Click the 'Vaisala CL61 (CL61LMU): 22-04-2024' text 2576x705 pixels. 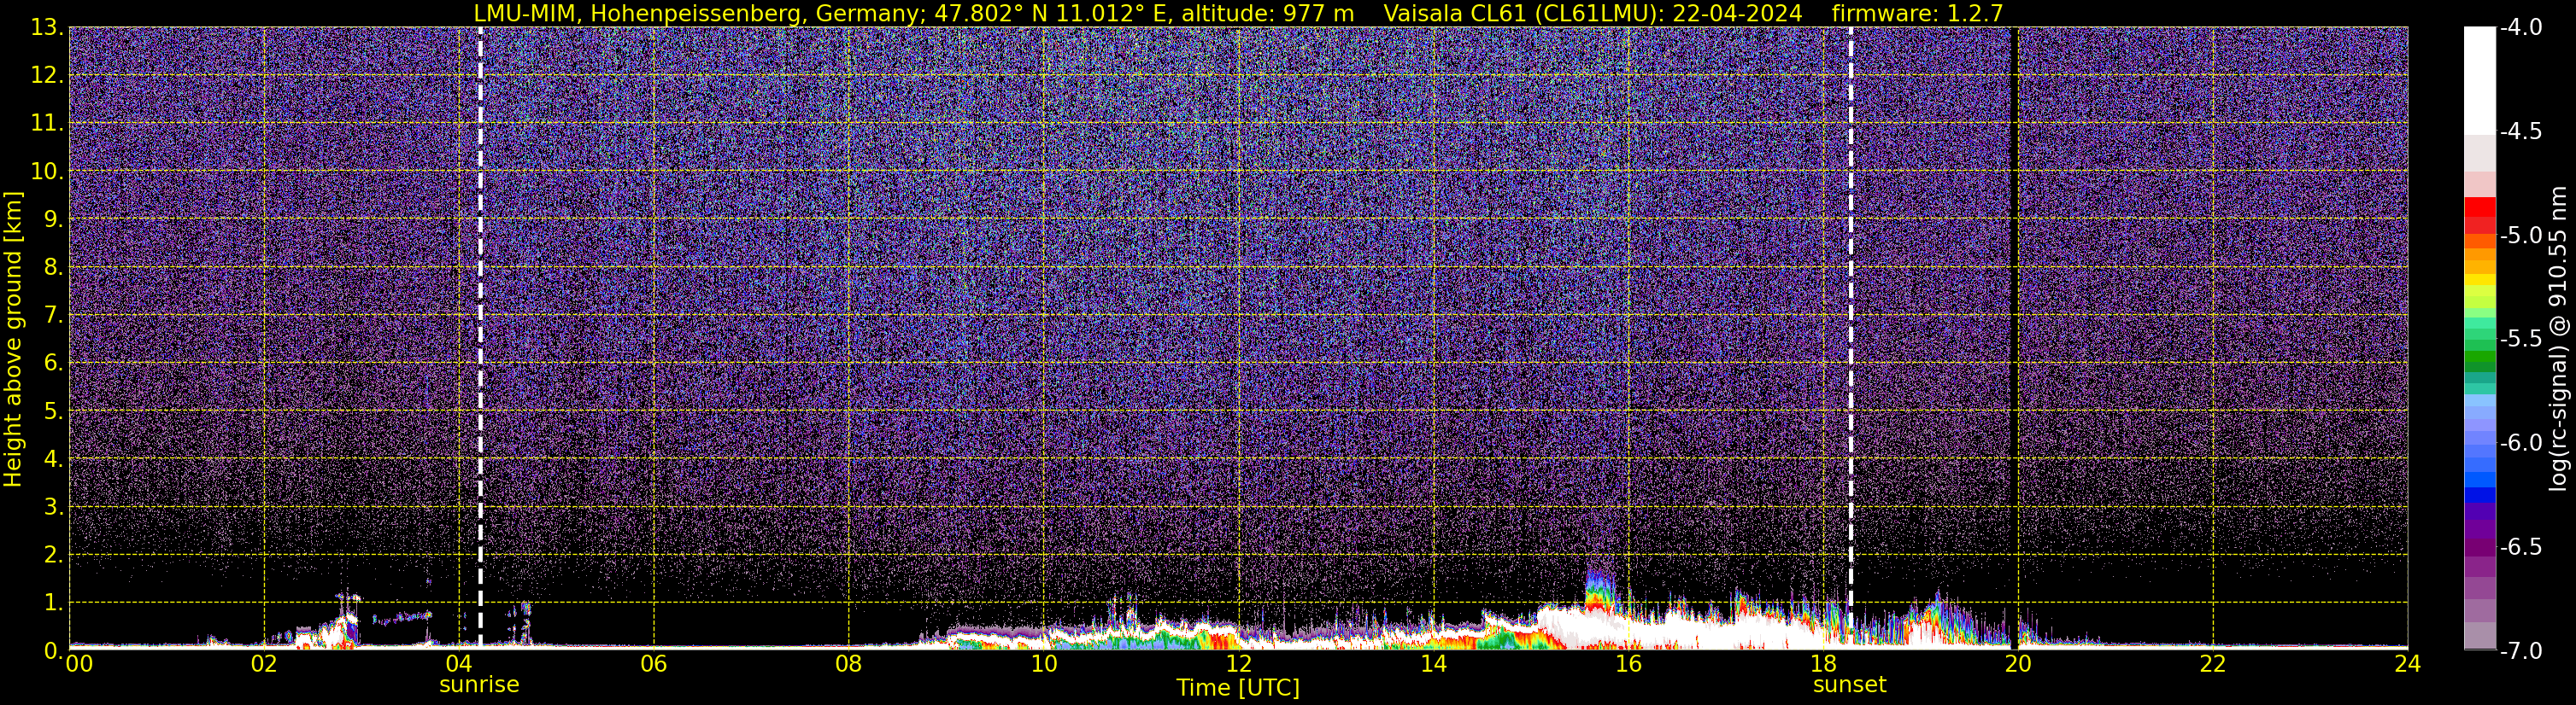[x=1593, y=13]
